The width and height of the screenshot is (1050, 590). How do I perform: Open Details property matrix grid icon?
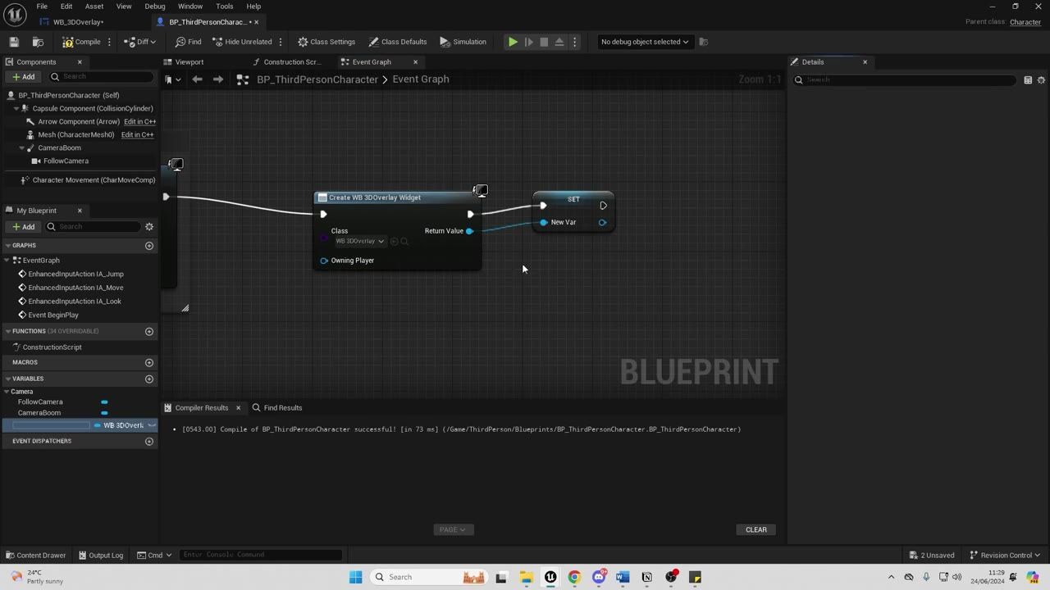tap(1028, 80)
